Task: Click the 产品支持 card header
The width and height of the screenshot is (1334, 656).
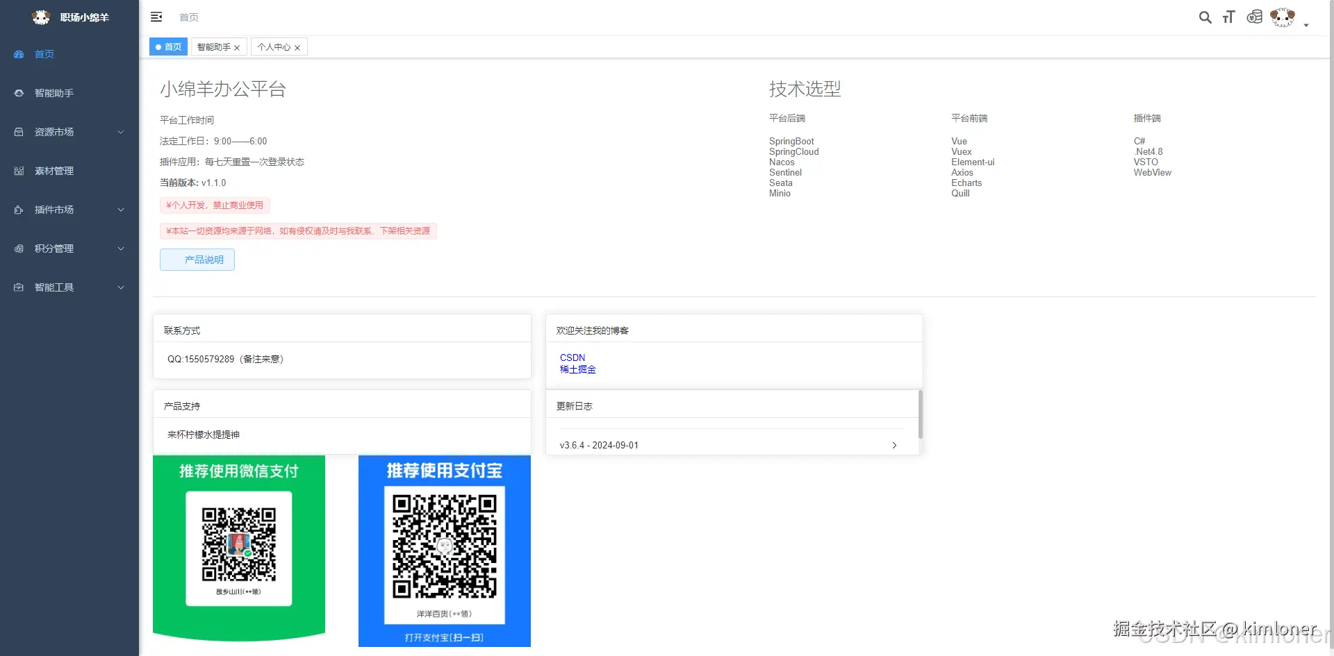Action: click(x=342, y=405)
